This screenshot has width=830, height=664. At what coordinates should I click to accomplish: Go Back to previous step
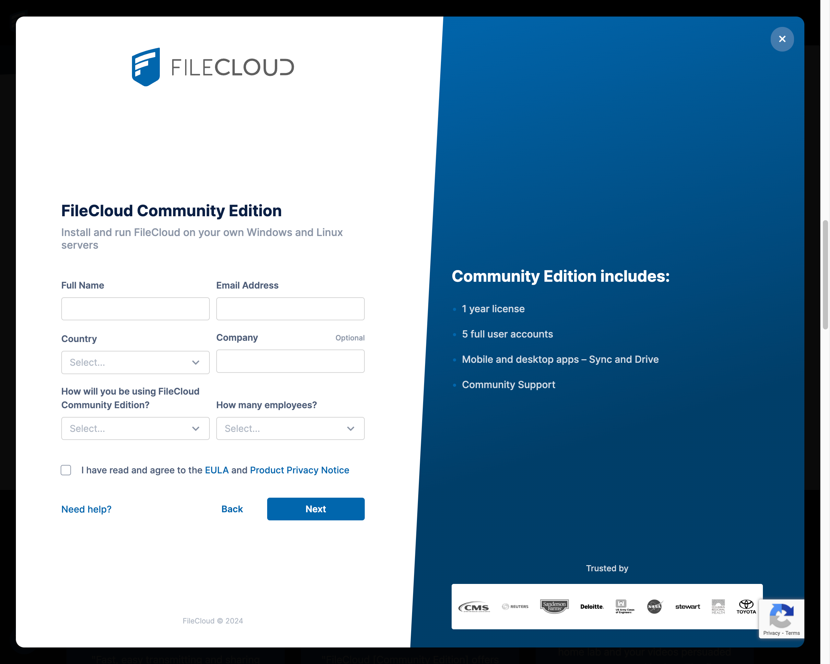(x=232, y=509)
